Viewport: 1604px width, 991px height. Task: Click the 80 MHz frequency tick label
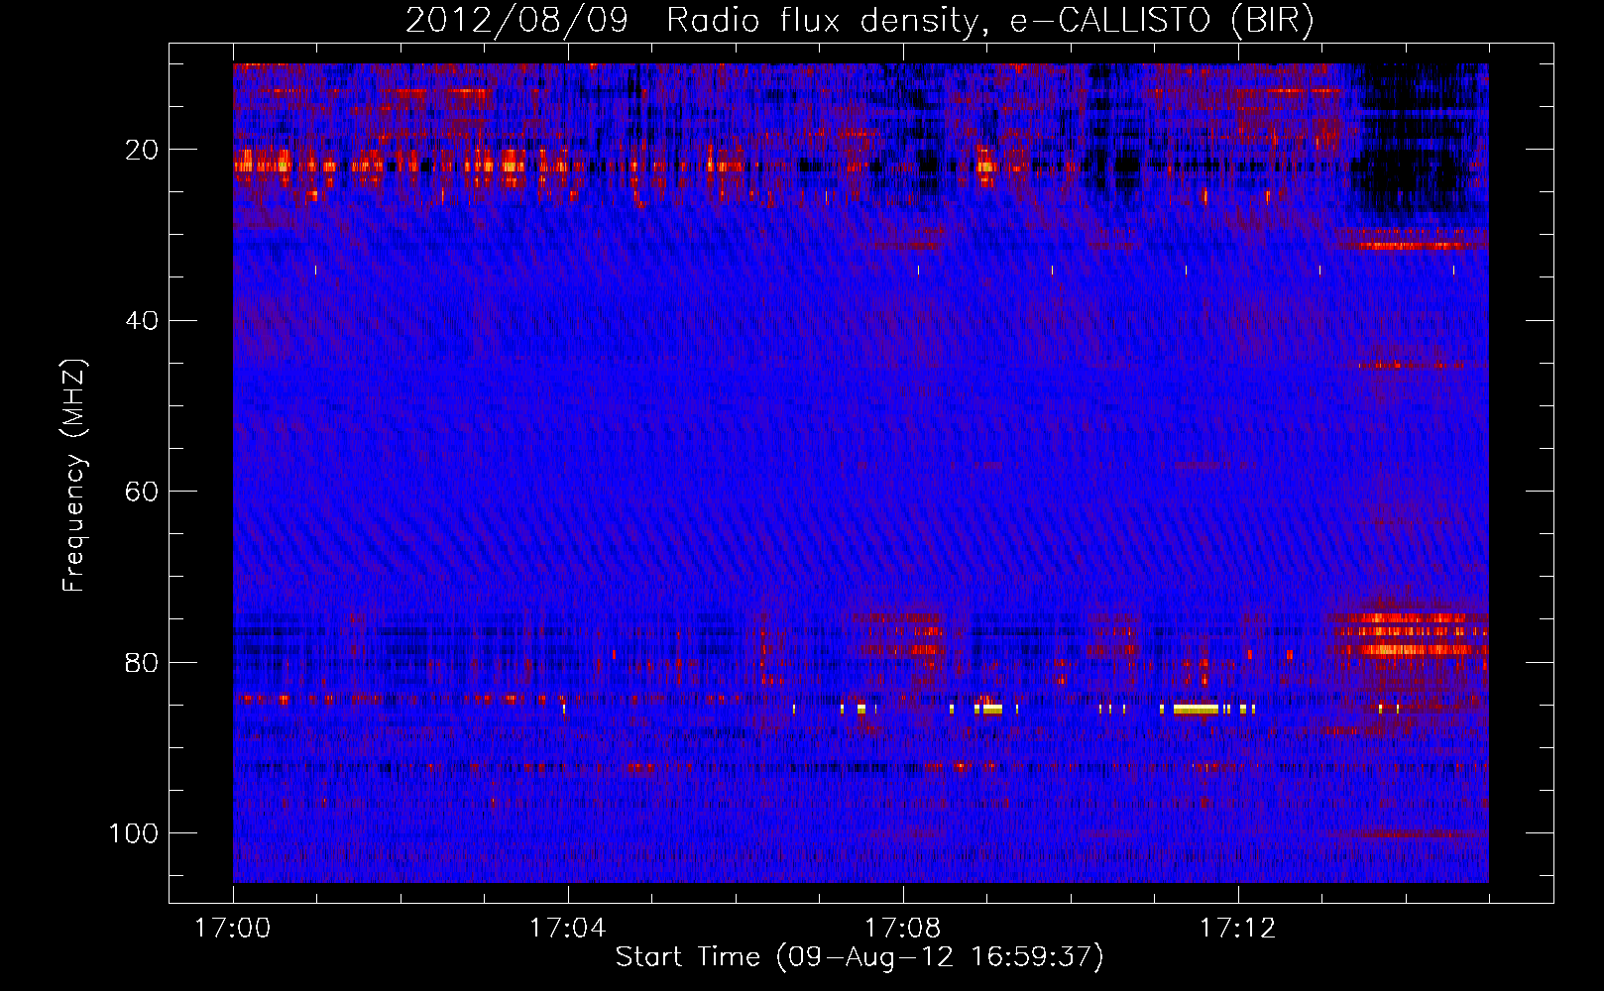coord(143,662)
